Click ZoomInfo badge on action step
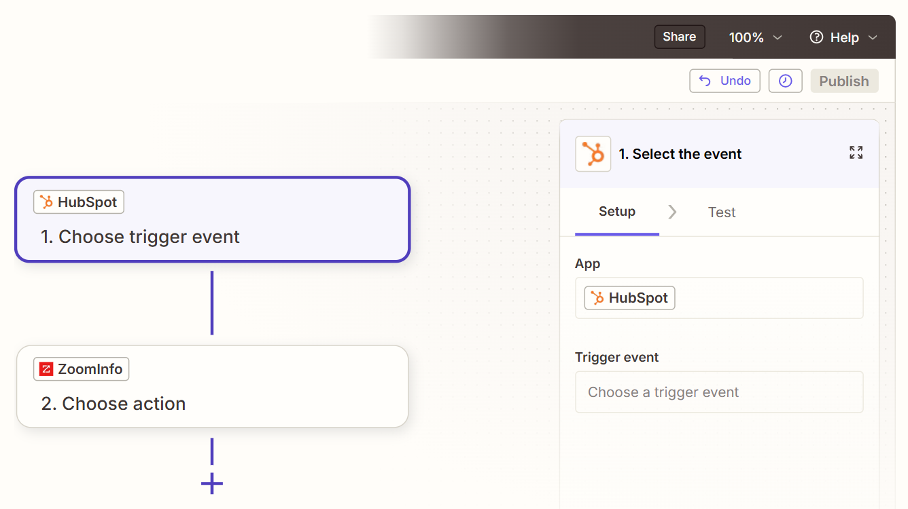This screenshot has height=509, width=908. coord(81,369)
